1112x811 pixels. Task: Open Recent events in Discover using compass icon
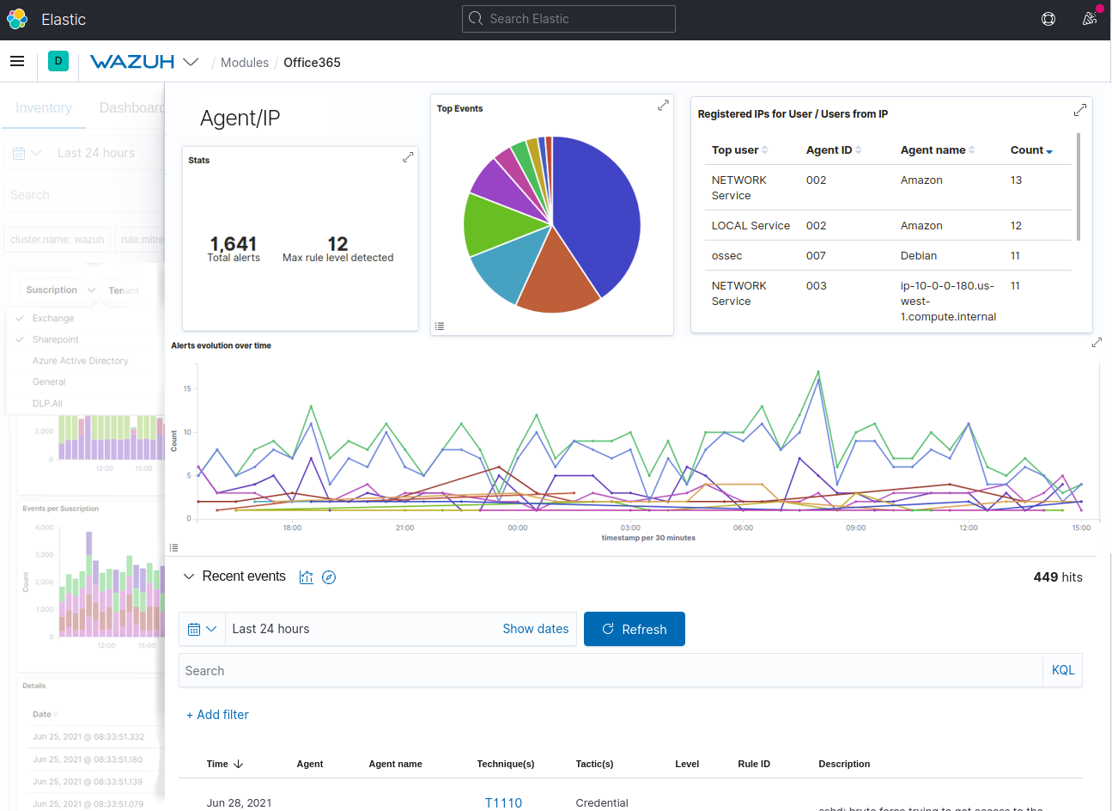pos(329,576)
